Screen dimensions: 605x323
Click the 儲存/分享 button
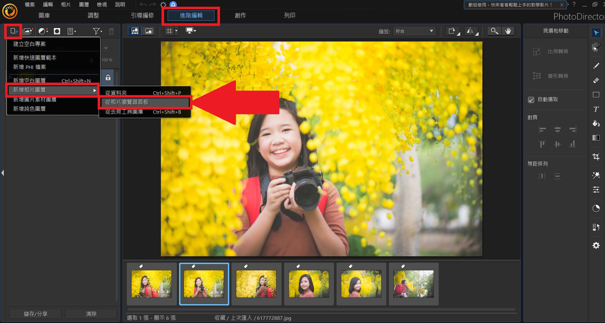click(x=35, y=314)
